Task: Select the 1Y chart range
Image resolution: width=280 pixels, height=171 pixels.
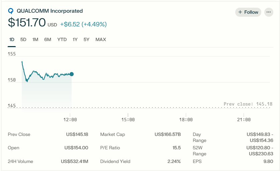Action: [x=75, y=39]
